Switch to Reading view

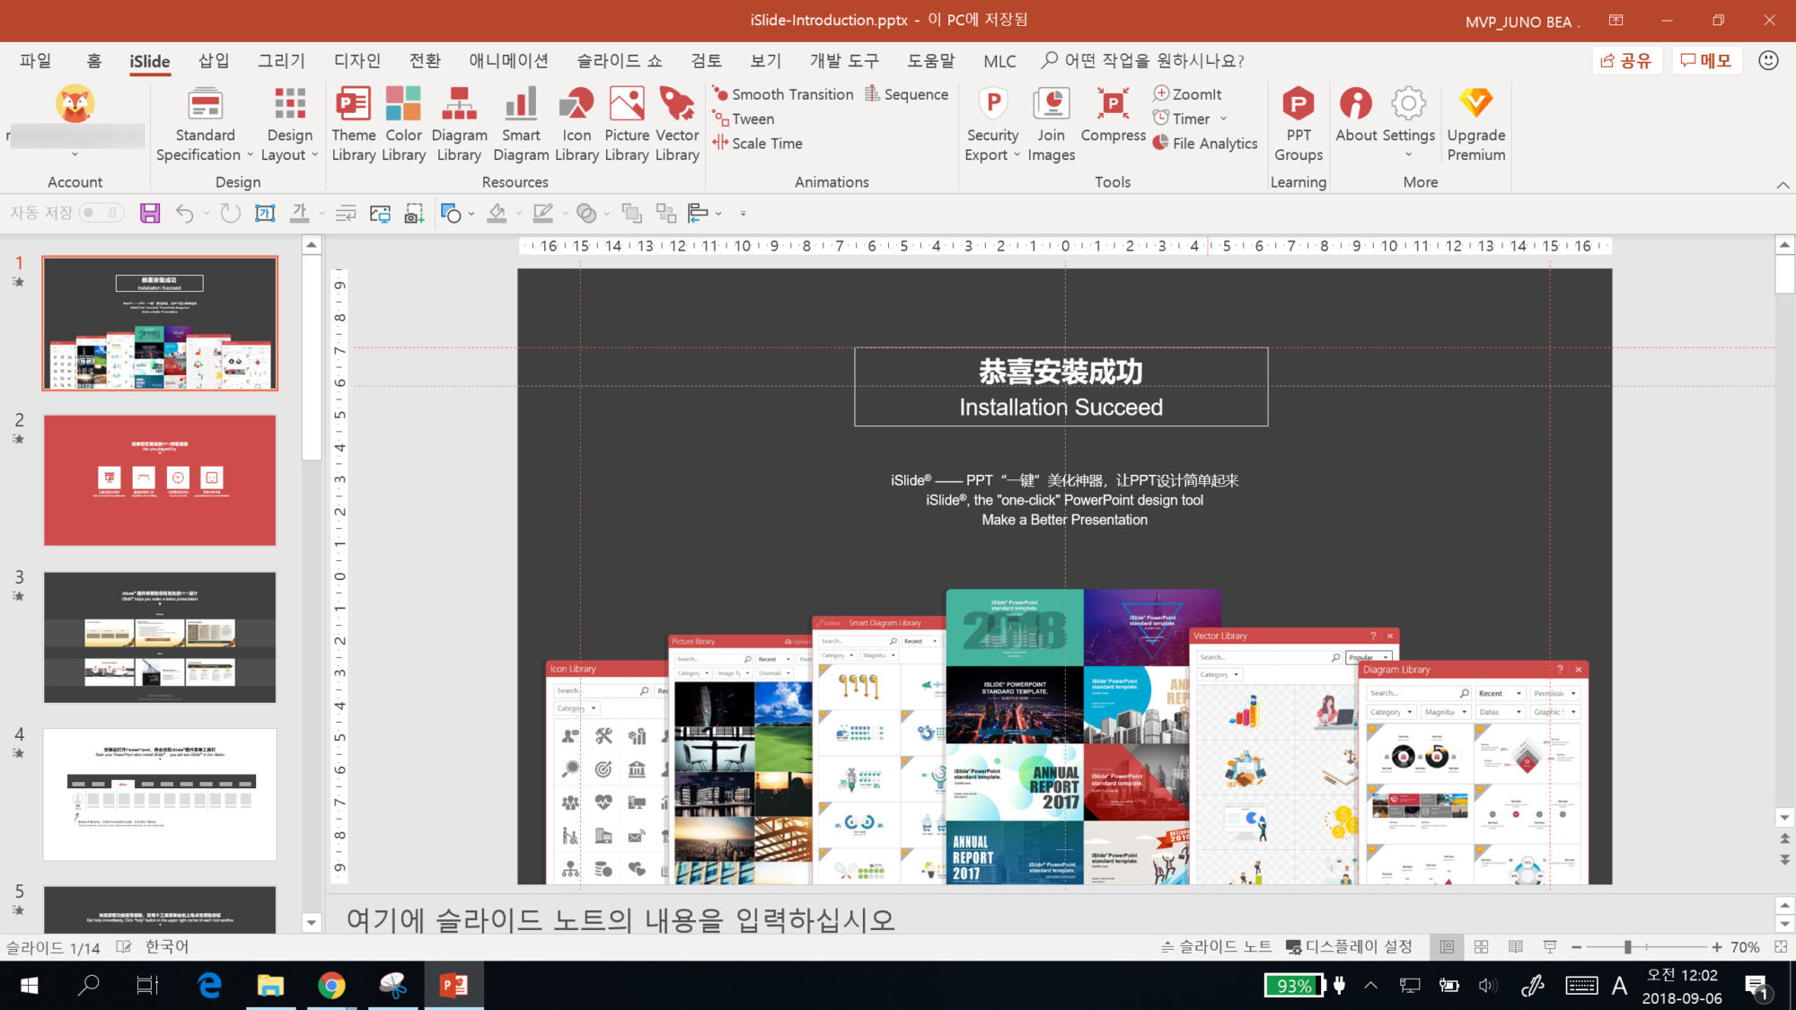(1516, 946)
